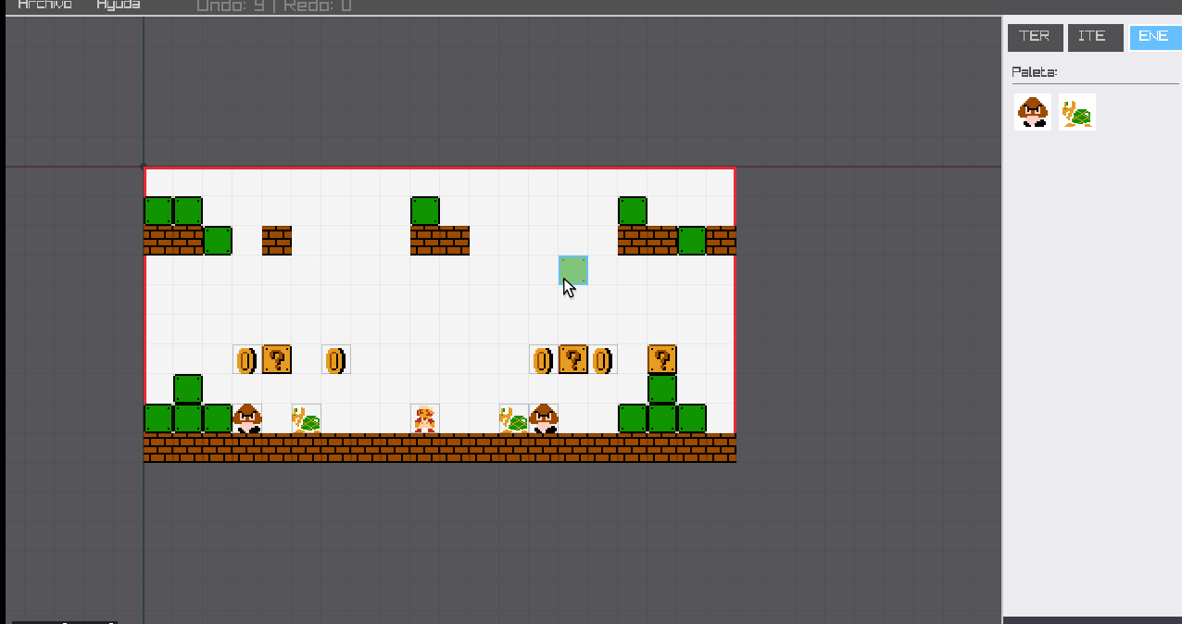Select the top-left corner green block
Screen dimensions: 1182x624
[x=158, y=211]
